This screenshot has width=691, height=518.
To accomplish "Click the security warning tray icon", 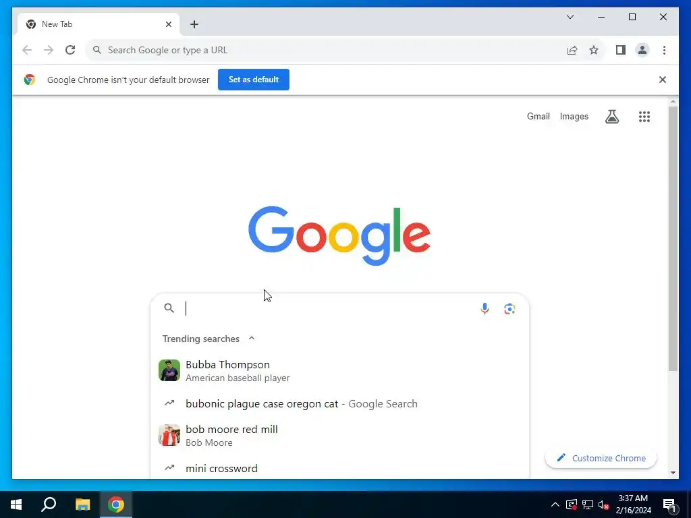I will click(x=571, y=505).
